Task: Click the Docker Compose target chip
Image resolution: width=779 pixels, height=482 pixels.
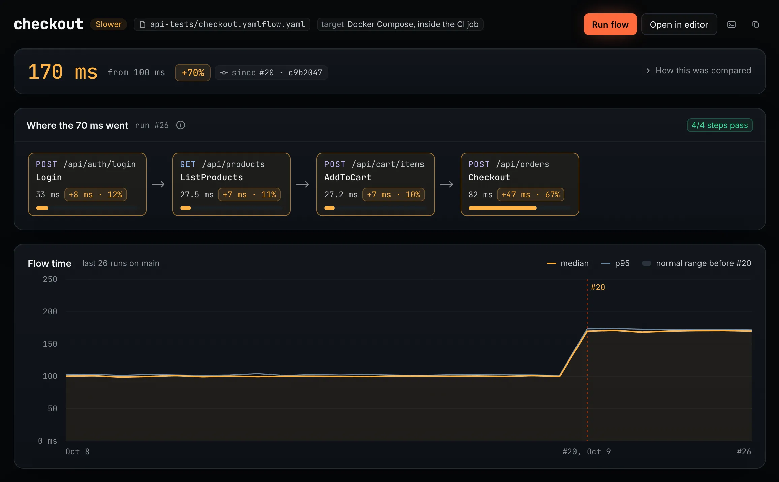Action: coord(400,24)
